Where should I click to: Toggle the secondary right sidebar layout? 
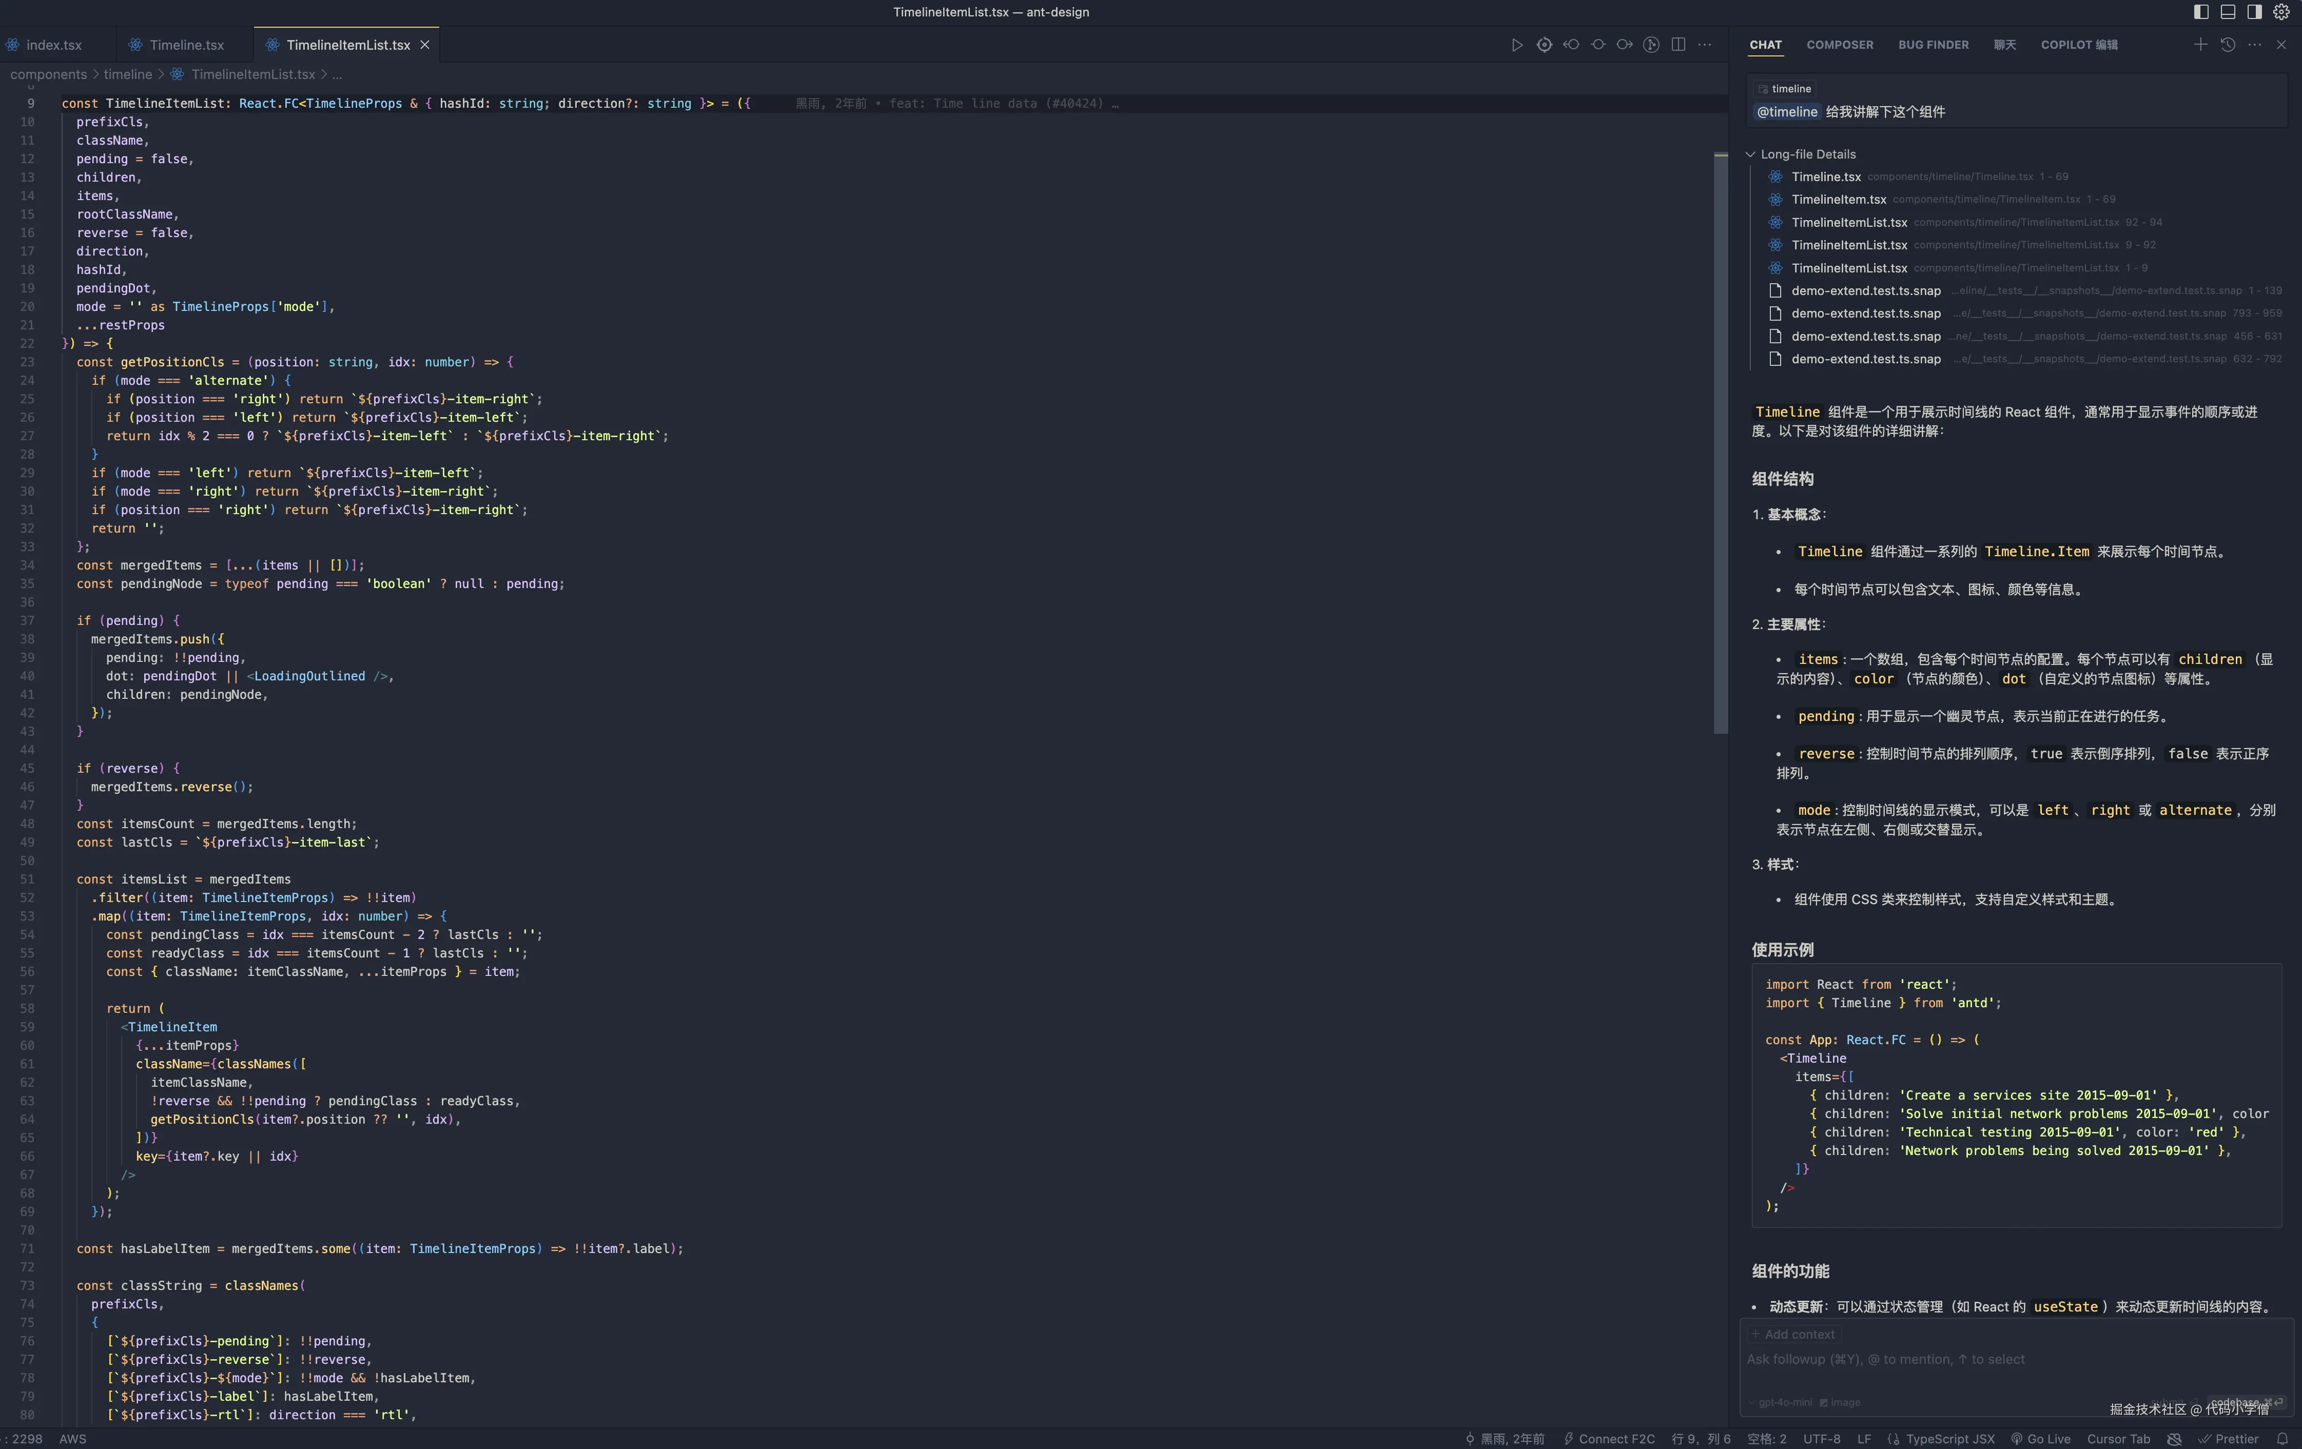pos(2254,11)
